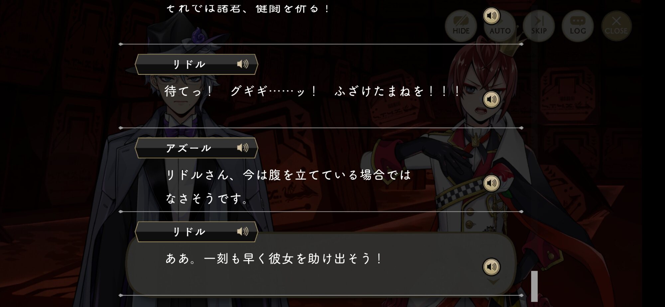The height and width of the screenshot is (307, 665).
Task: Replay voice for 健闘を祈る line
Action: (x=491, y=16)
